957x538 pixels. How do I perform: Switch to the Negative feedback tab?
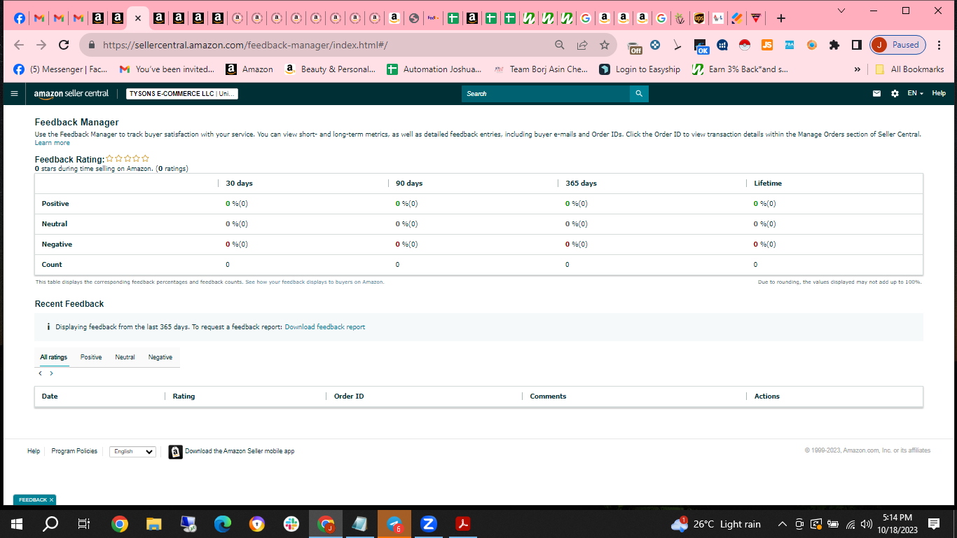[160, 357]
